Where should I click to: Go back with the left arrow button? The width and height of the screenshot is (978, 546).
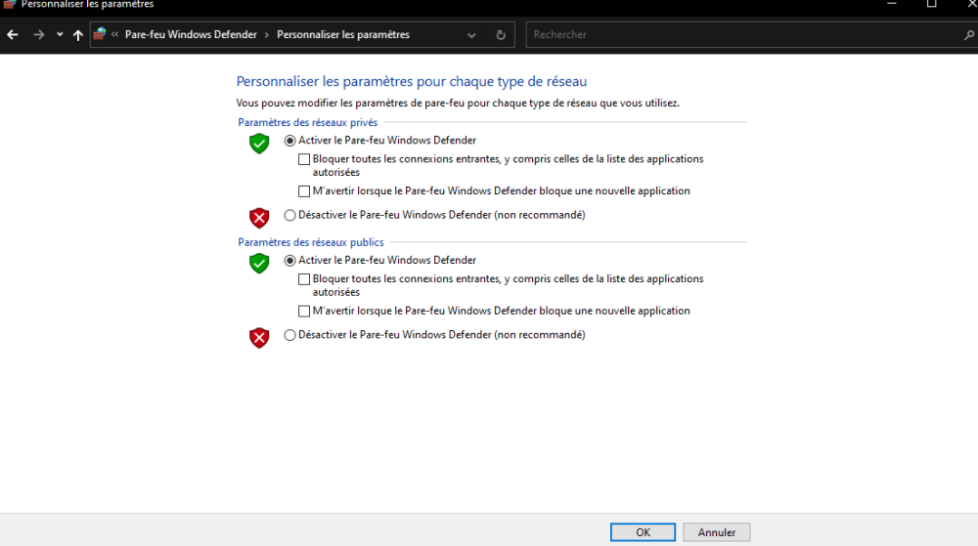coord(13,35)
